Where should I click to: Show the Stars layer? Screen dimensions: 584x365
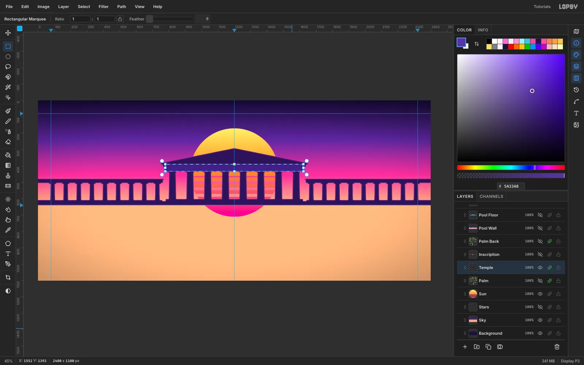click(x=540, y=307)
